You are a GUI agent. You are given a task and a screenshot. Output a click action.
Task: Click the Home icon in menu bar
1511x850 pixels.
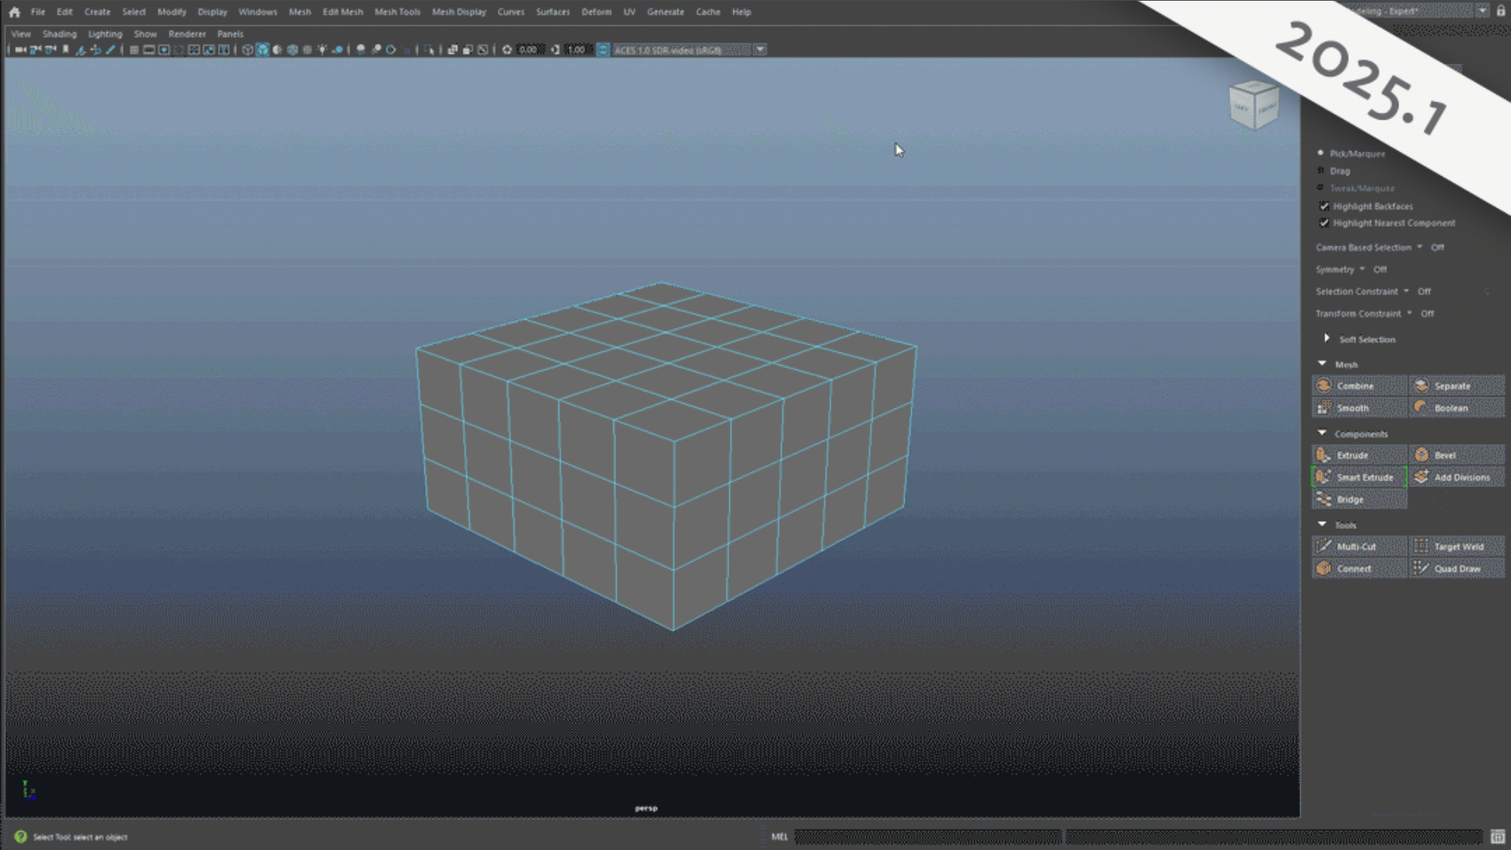(x=14, y=12)
